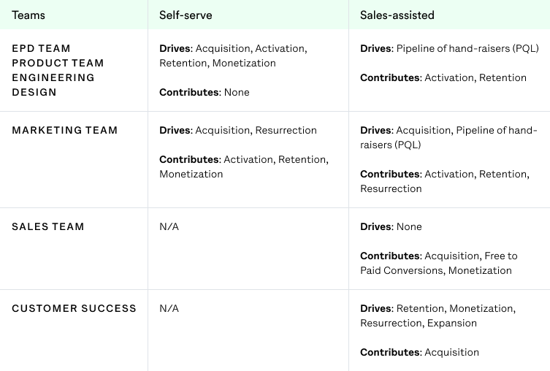Screen dimensions: 550x371
Task: Click the SALES TEAM row label
Action: (48, 227)
